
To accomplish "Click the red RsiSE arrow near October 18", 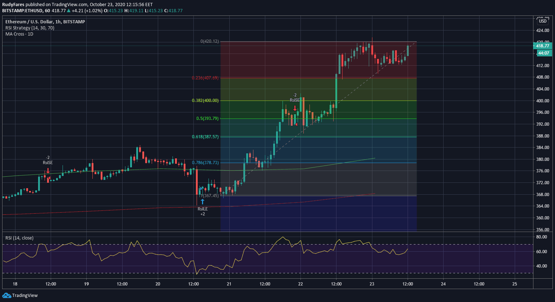I will pos(48,171).
